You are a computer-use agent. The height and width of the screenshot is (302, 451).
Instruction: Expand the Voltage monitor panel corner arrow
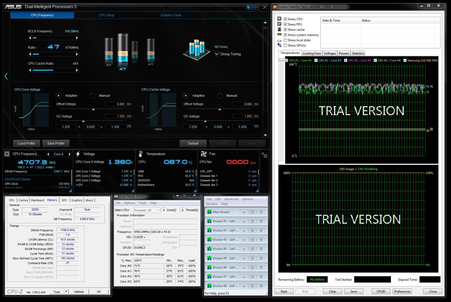(x=132, y=191)
